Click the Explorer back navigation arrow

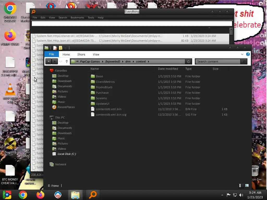point(48,61)
